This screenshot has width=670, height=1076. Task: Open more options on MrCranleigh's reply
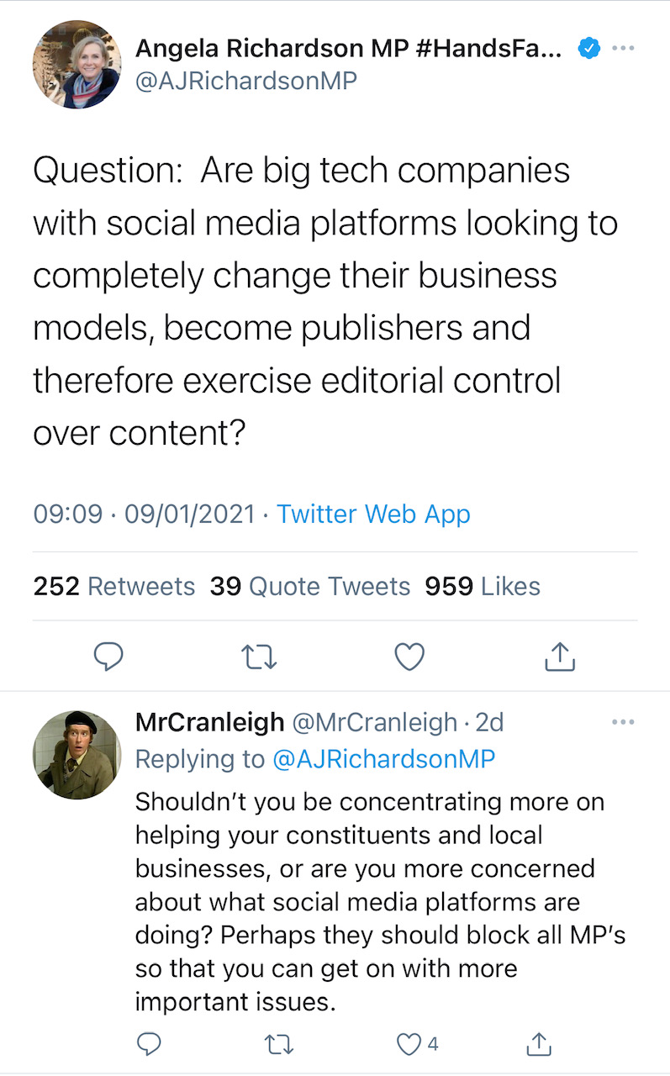coord(623,722)
